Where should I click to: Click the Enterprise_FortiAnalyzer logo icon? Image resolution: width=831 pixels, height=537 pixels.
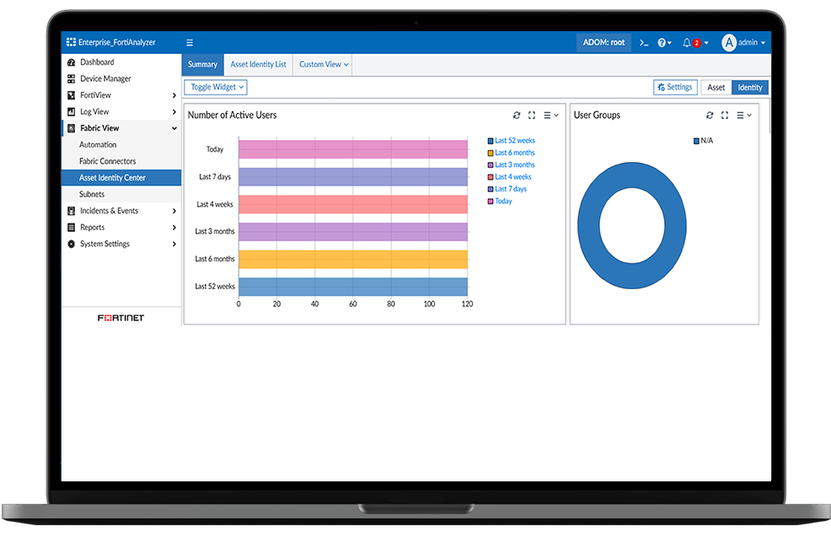point(71,42)
